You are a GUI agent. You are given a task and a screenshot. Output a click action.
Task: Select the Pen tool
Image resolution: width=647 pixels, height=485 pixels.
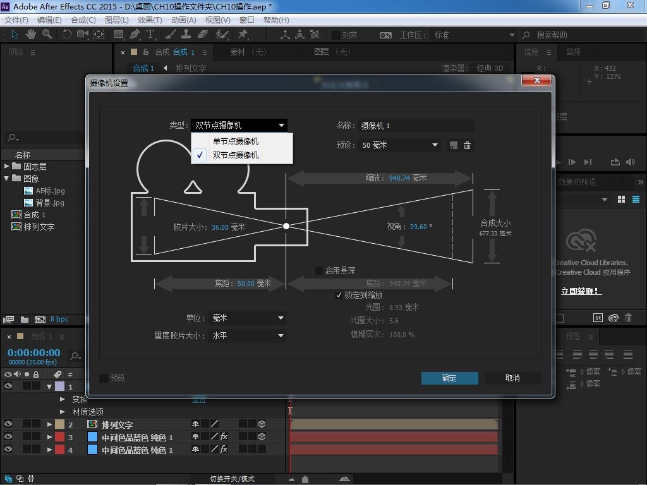point(135,35)
